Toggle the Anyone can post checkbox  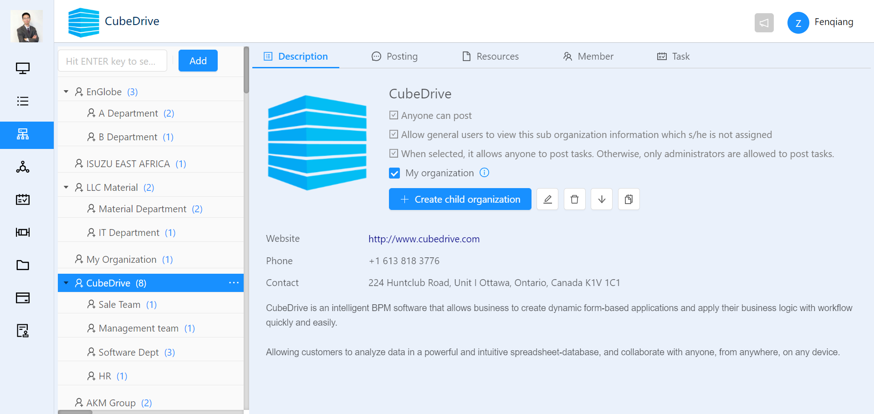pyautogui.click(x=394, y=115)
